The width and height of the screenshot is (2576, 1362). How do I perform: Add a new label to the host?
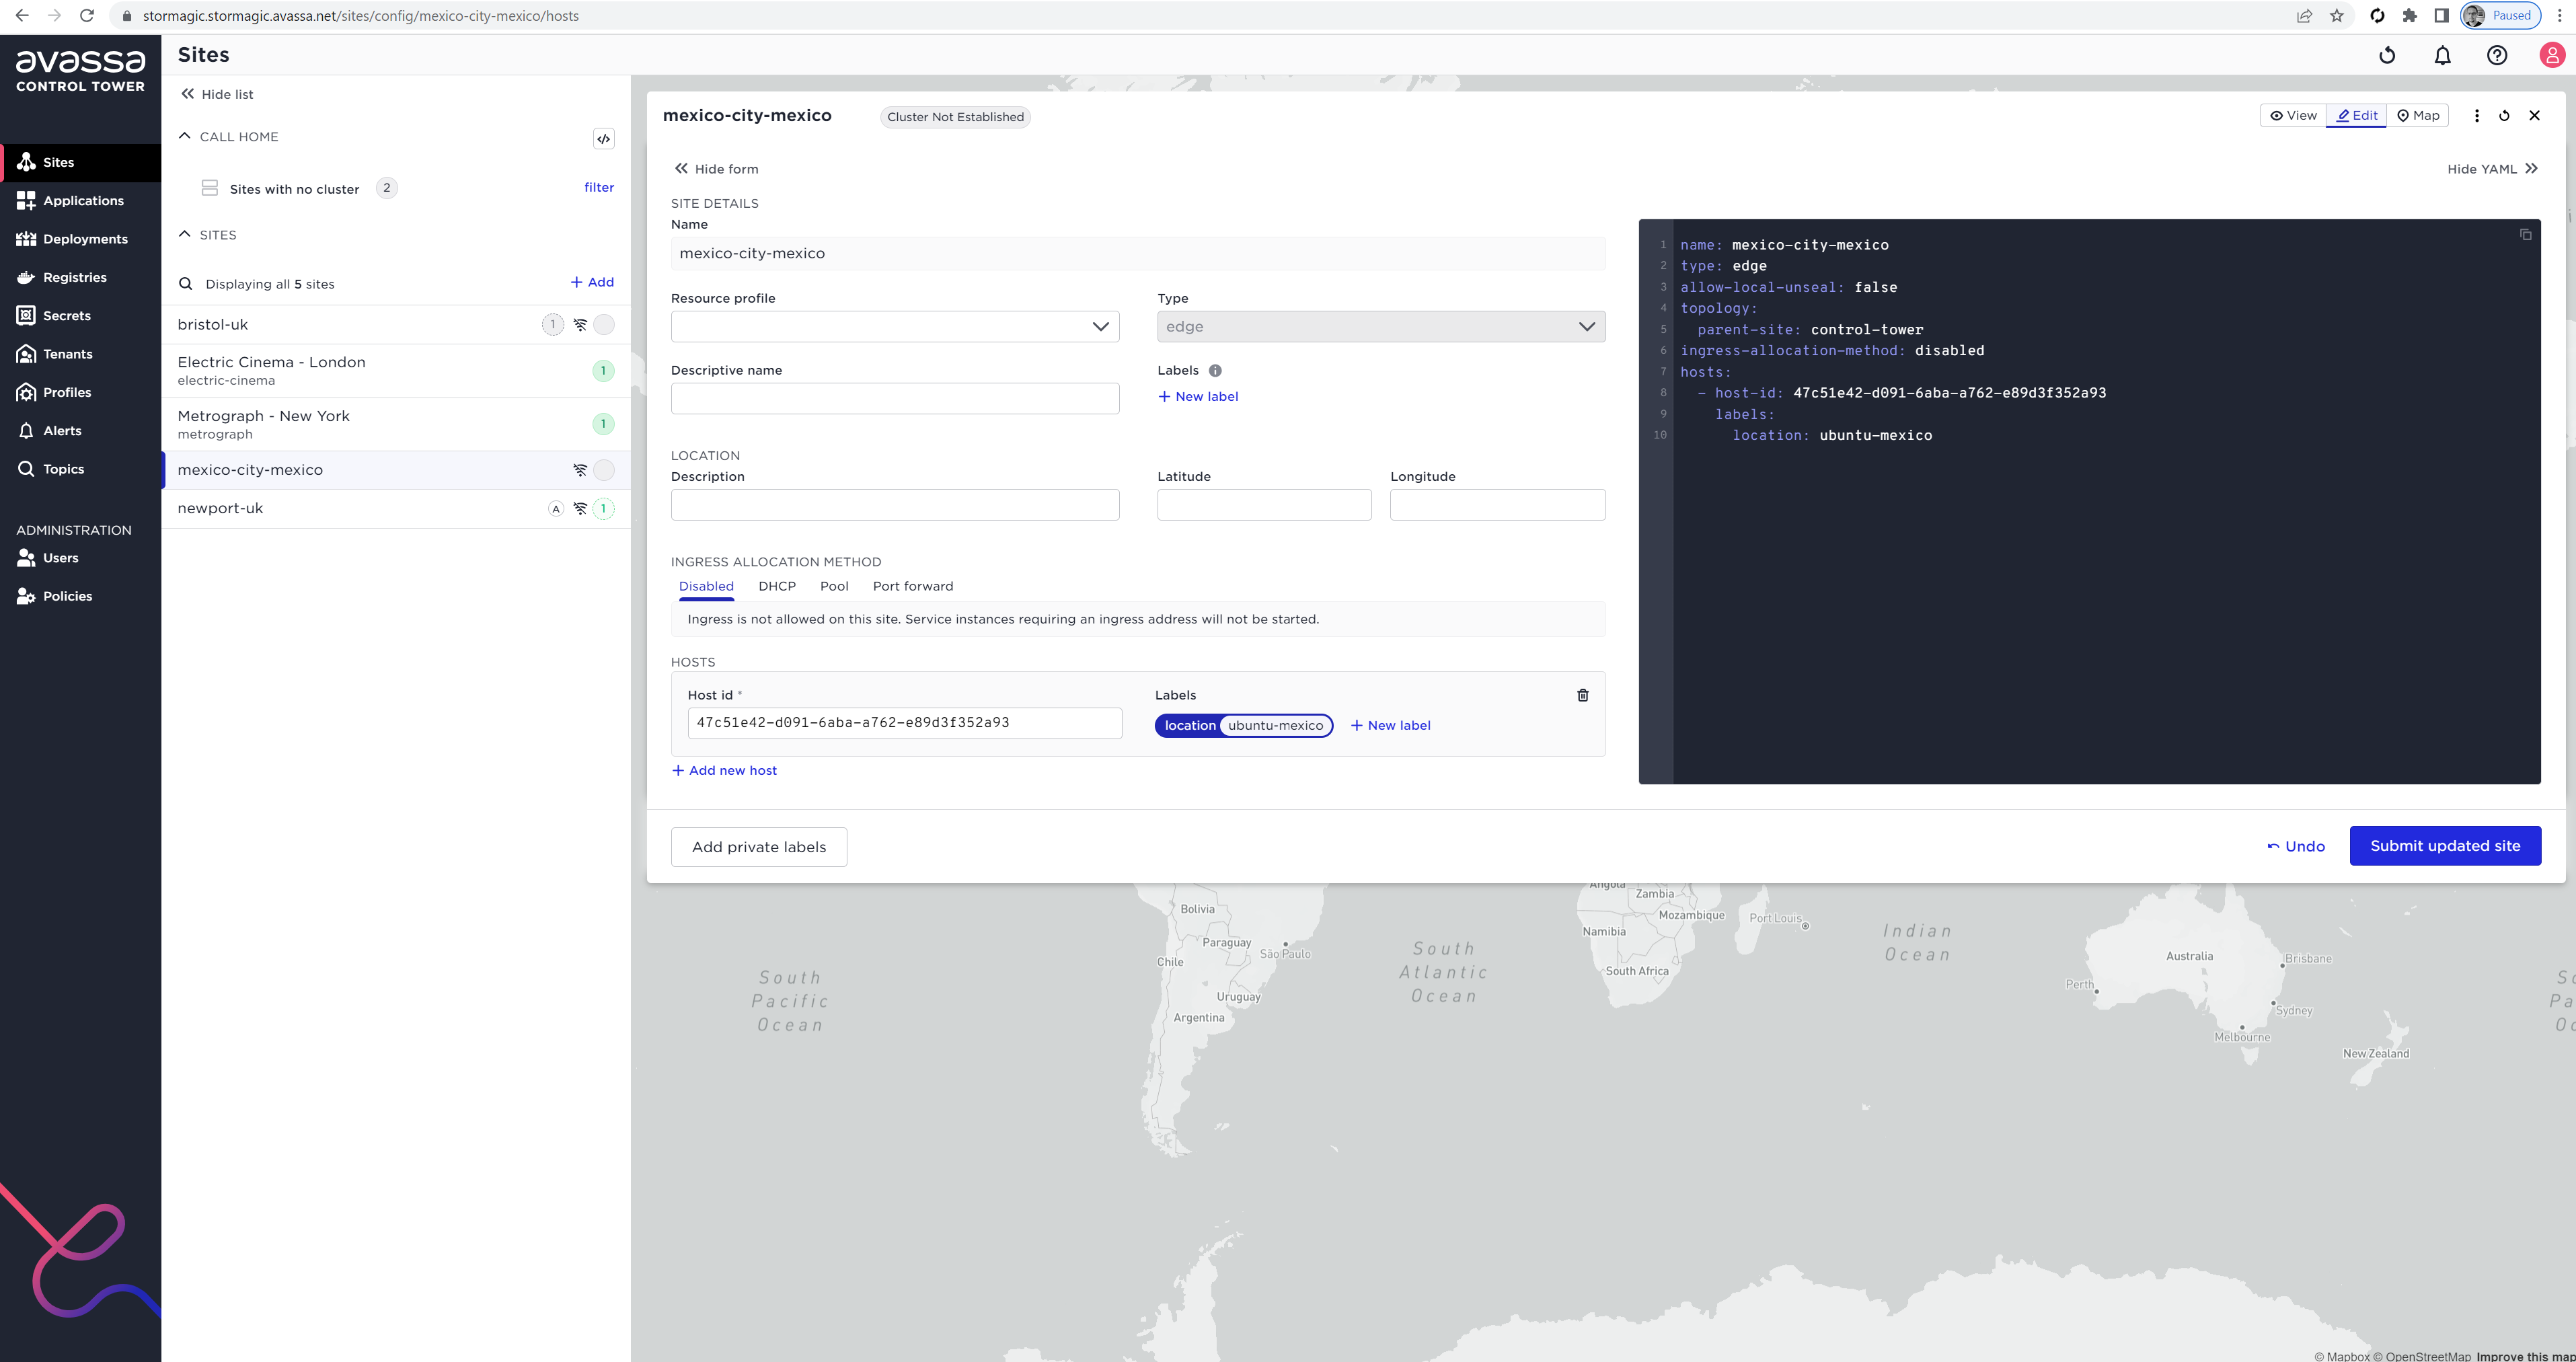pos(1391,726)
